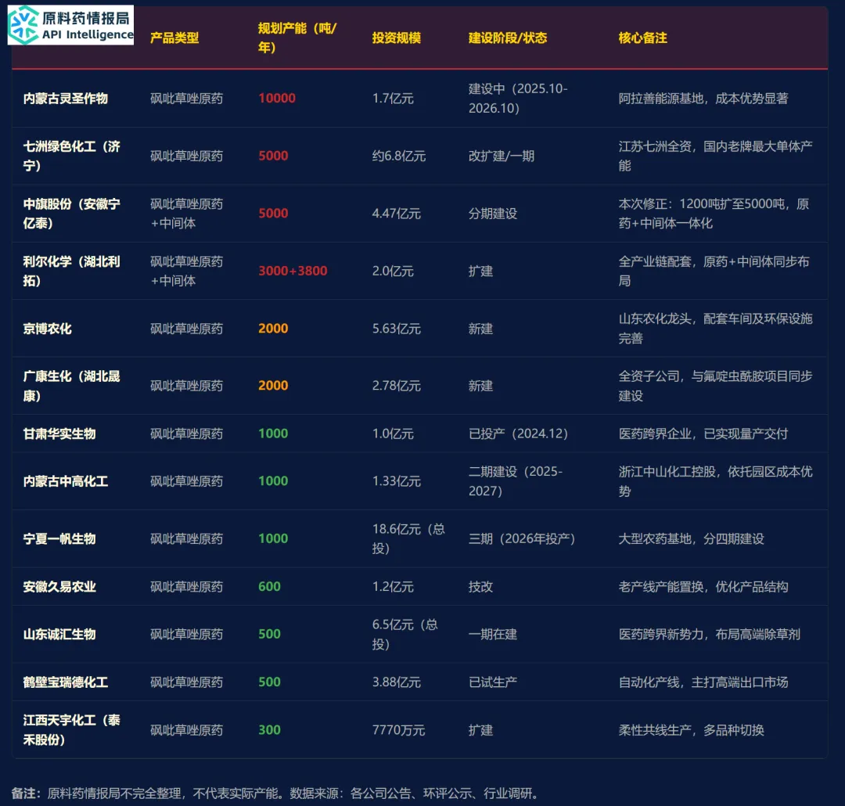
Task: Click note 医药跨界新势力，布局高端除草剂
Action: coord(709,634)
